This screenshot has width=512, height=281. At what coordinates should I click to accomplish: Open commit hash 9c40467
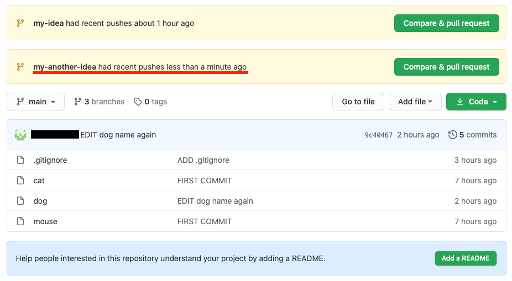coord(378,135)
